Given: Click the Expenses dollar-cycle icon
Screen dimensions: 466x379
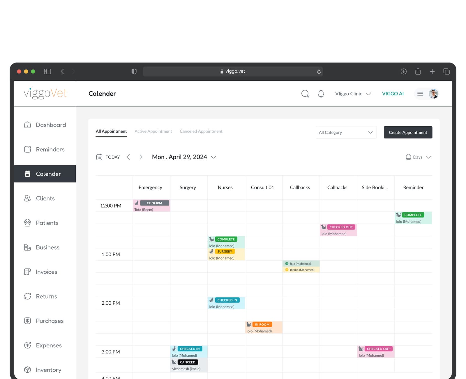Looking at the screenshot, I should tap(27, 345).
